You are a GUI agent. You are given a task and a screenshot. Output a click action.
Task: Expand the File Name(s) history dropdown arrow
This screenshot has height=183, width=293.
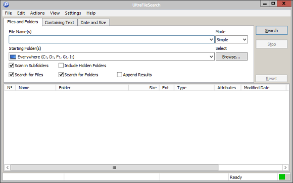pyautogui.click(x=211, y=39)
